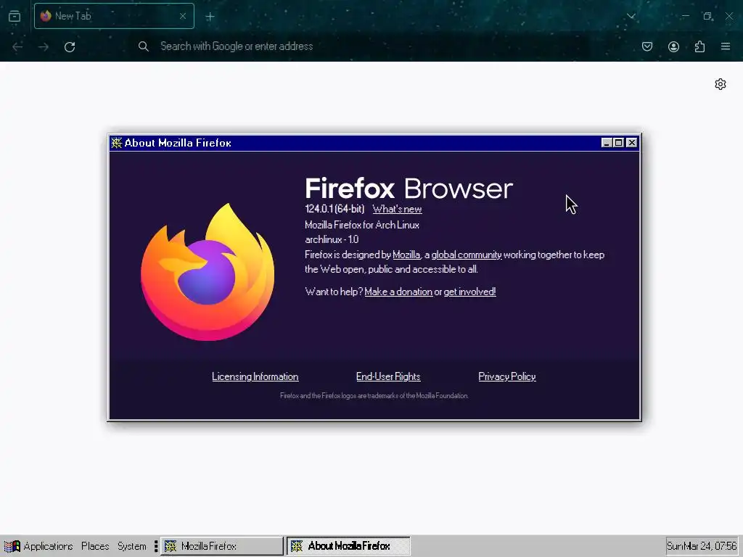Focus the search or address field

360,46
